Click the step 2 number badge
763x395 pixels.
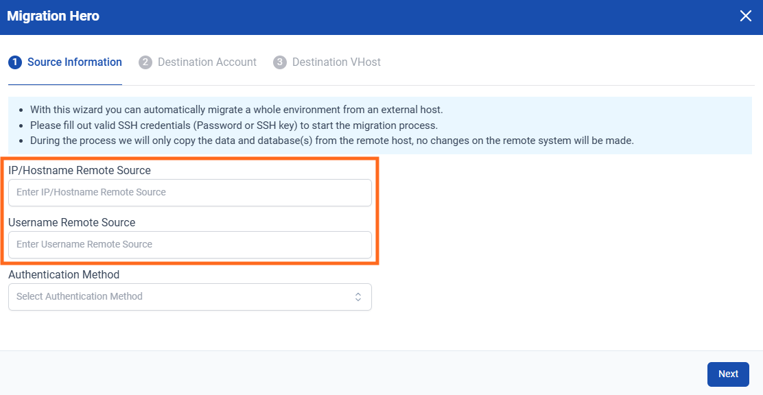click(x=145, y=62)
